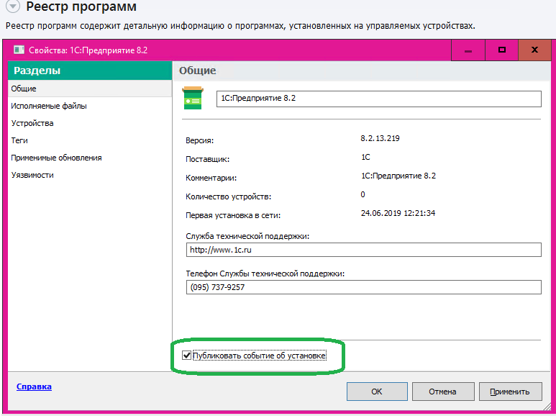Collapse the Реестр программ section chevron
Screen dimensions: 556x416
point(13,6)
